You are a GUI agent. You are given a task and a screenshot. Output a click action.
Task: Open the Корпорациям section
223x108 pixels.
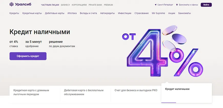coord(79,5)
